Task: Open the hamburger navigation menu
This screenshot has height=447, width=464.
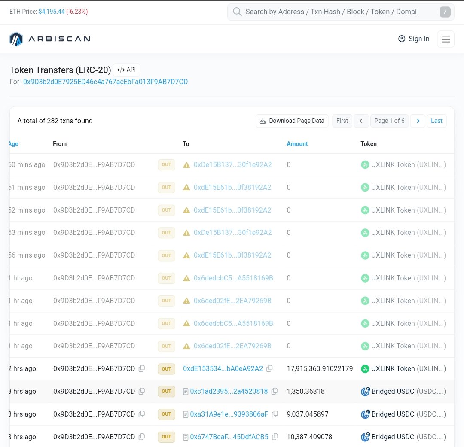Action: click(x=446, y=39)
